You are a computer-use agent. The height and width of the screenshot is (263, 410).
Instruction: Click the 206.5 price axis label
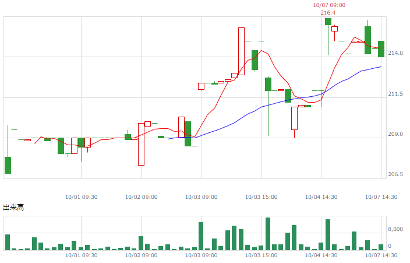pyautogui.click(x=395, y=174)
